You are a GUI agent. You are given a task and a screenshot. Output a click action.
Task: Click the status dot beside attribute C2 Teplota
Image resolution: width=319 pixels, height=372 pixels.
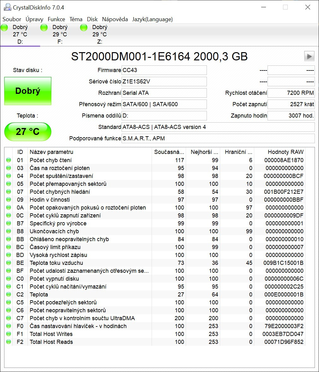[x=8, y=294]
